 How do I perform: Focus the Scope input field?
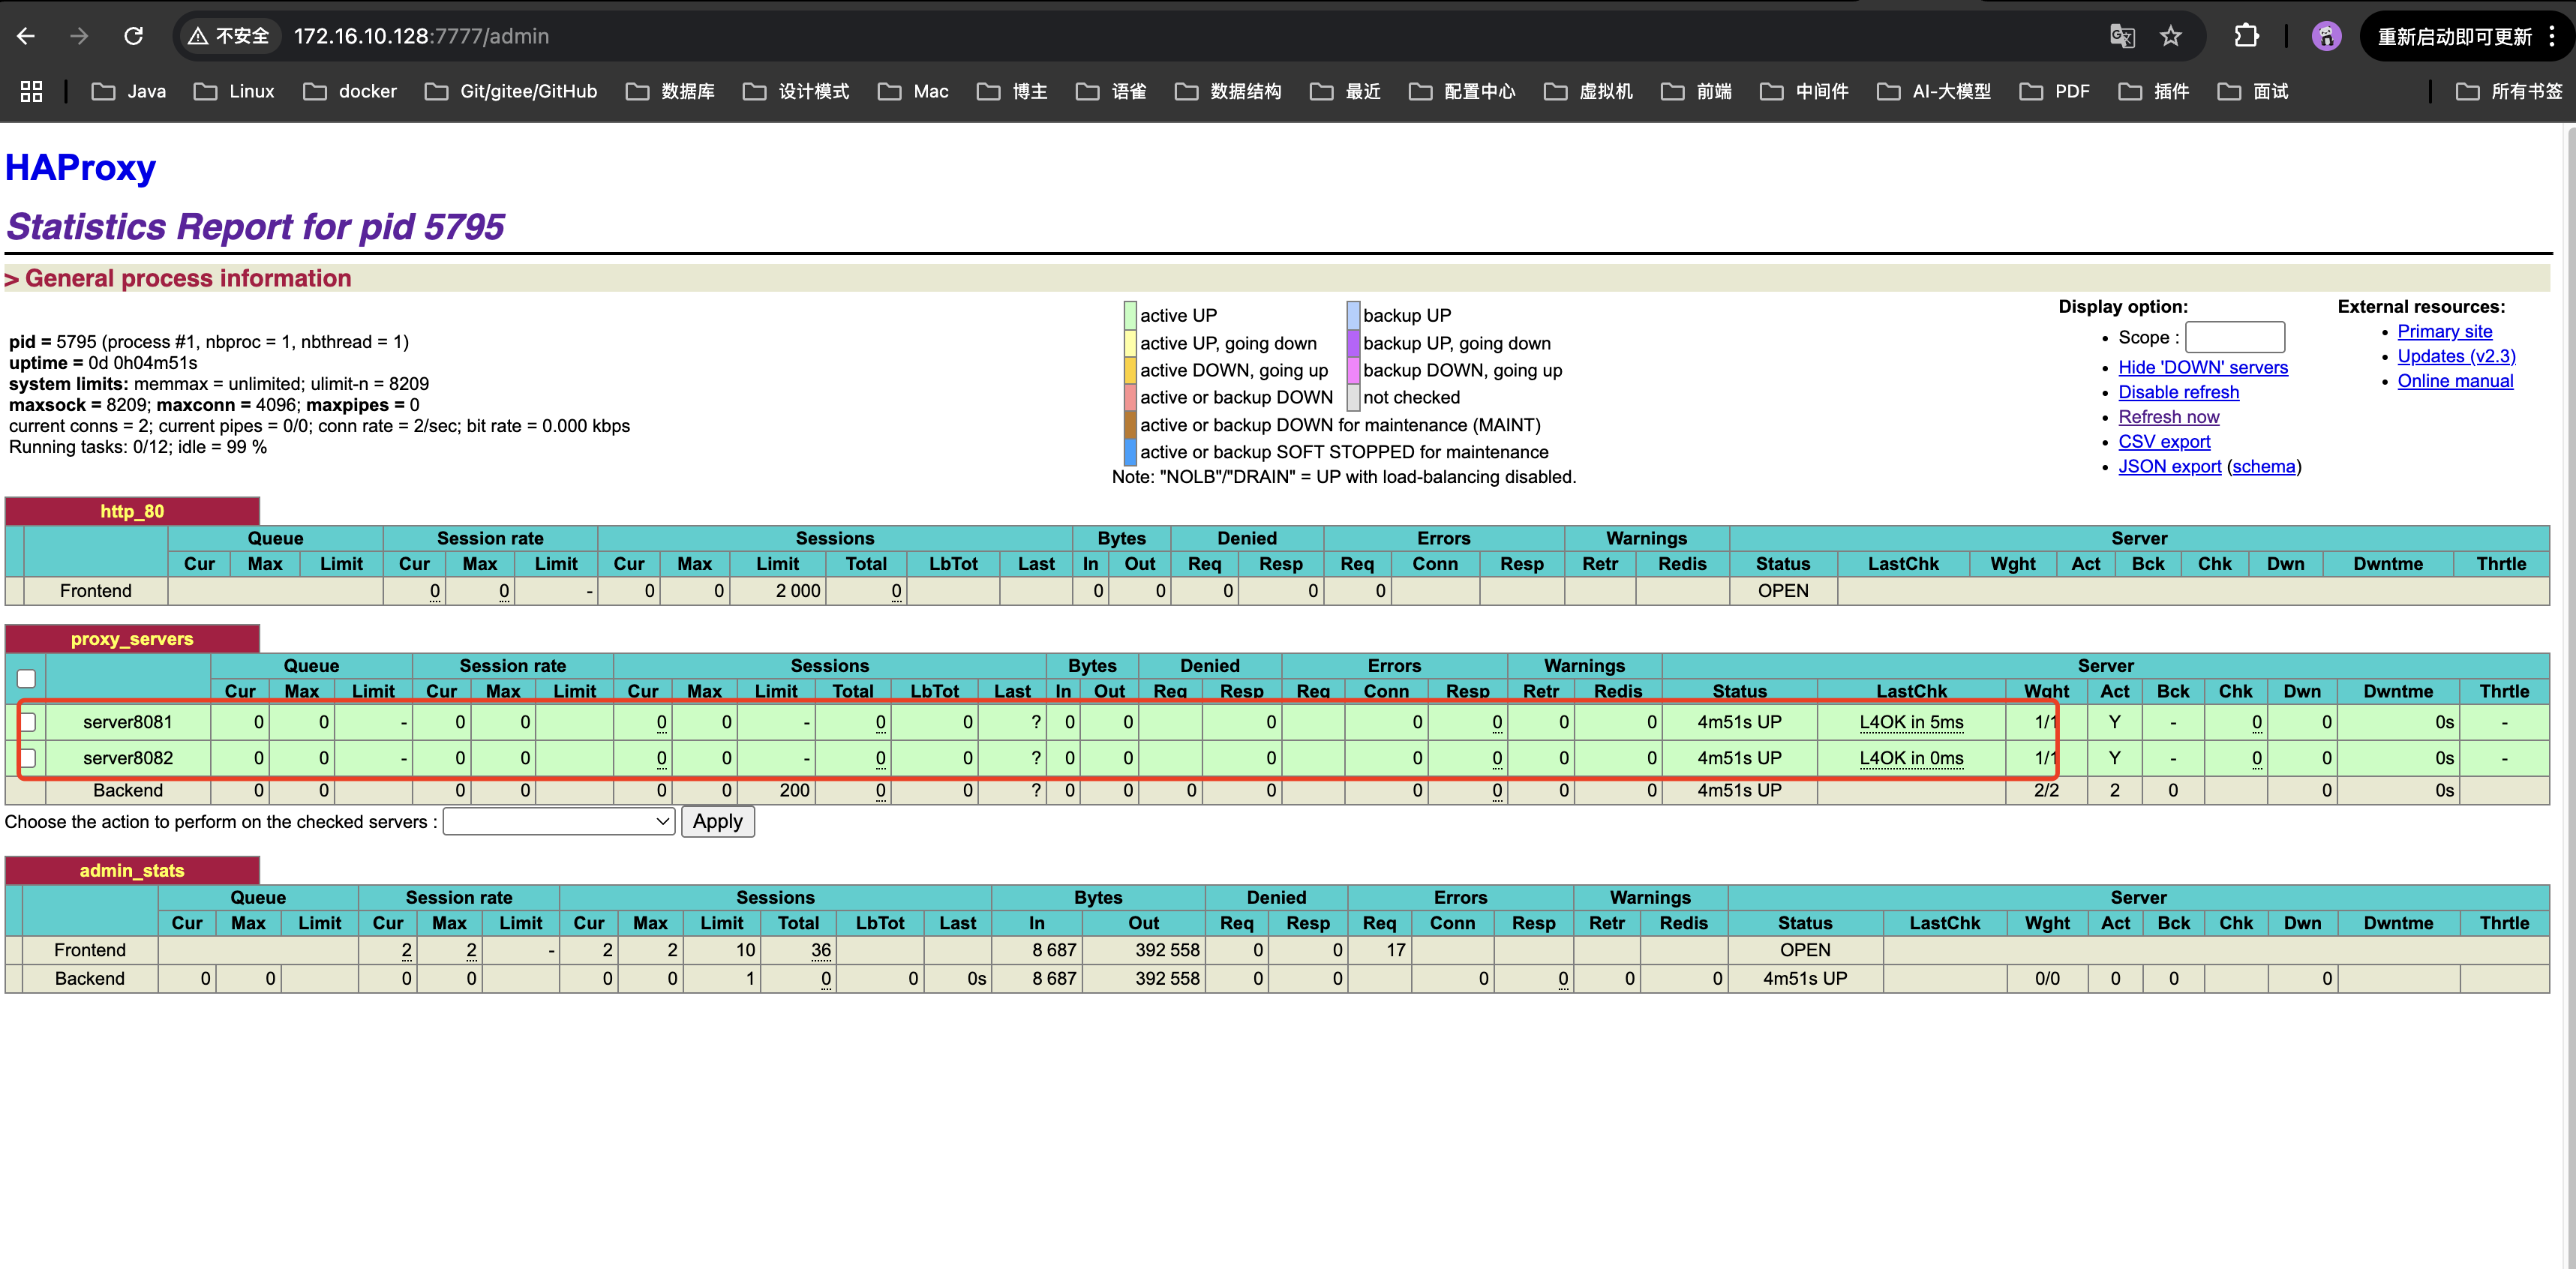(x=2235, y=337)
